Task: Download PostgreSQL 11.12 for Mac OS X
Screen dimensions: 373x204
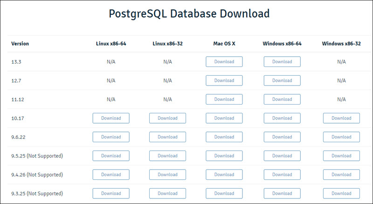Action: (x=224, y=99)
